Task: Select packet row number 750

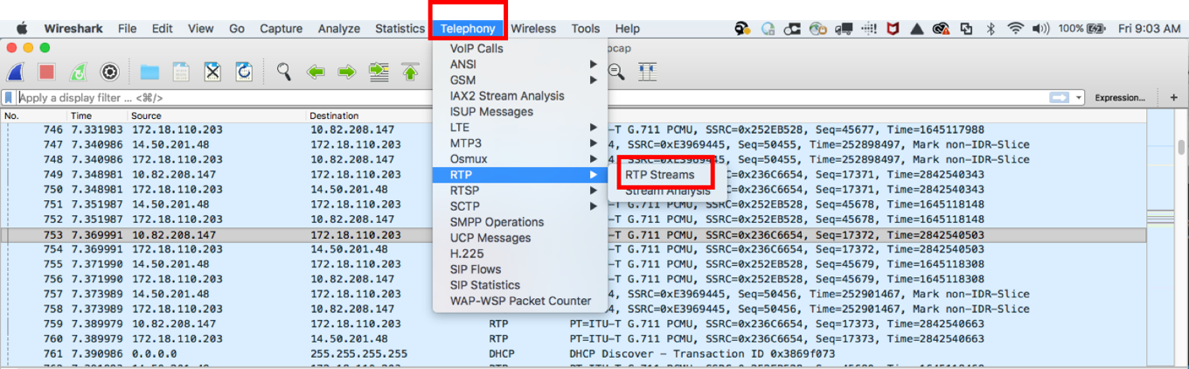Action: [573, 189]
